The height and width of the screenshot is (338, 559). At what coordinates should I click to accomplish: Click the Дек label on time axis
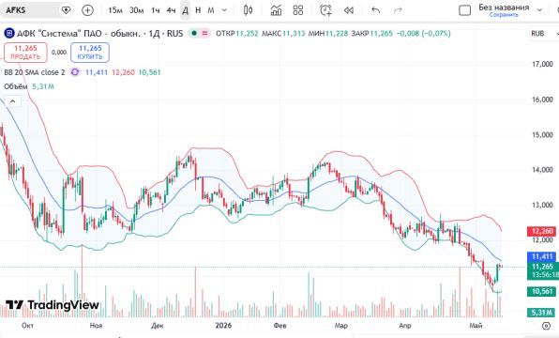[x=158, y=326]
